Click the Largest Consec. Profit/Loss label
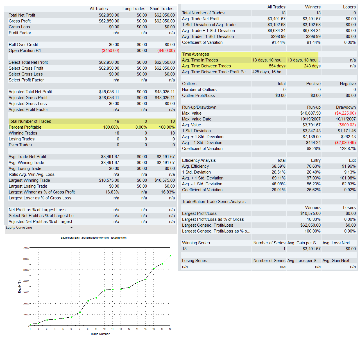Screen dimensions: 360x337 click(x=208, y=225)
